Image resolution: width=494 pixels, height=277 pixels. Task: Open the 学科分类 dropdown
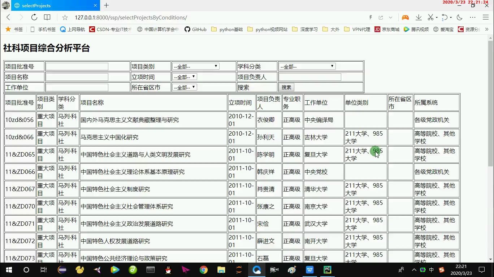point(307,66)
